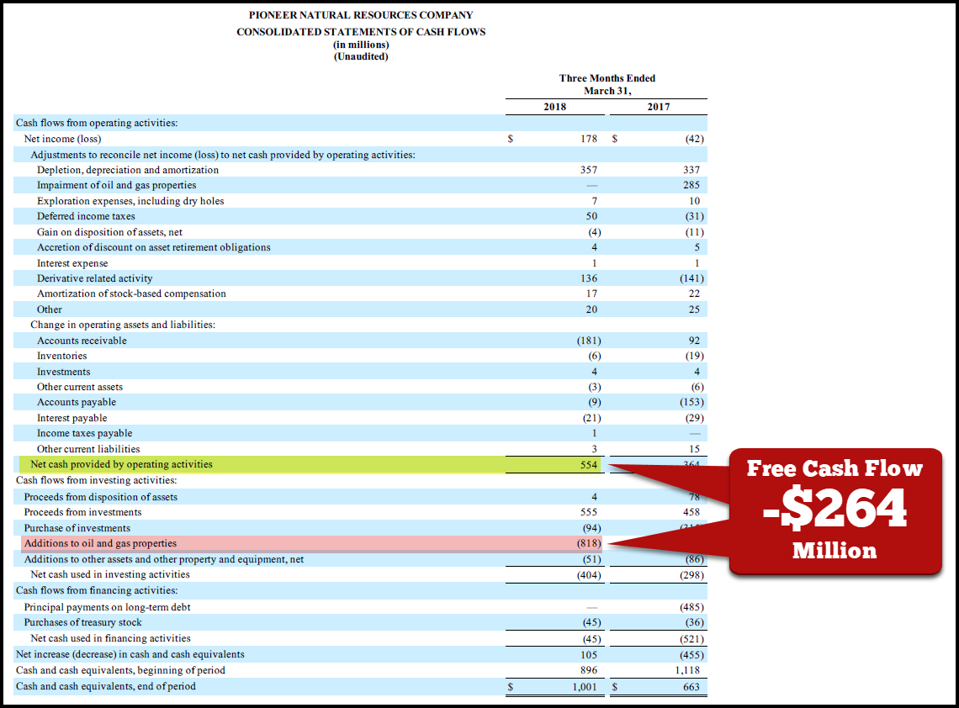Image resolution: width=959 pixels, height=708 pixels.
Task: Click the 554 operating cash value
Action: (x=589, y=465)
